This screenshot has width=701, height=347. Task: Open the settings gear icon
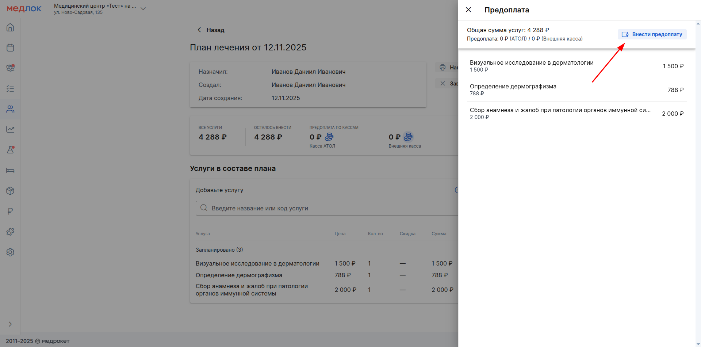click(10, 252)
